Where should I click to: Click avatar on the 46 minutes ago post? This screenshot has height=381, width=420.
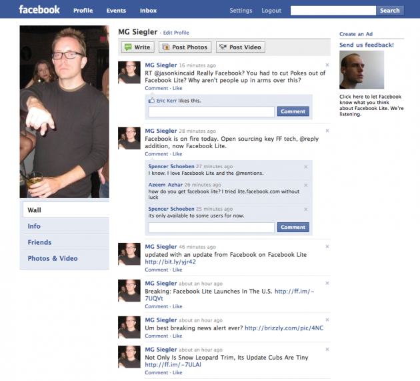pos(129,254)
